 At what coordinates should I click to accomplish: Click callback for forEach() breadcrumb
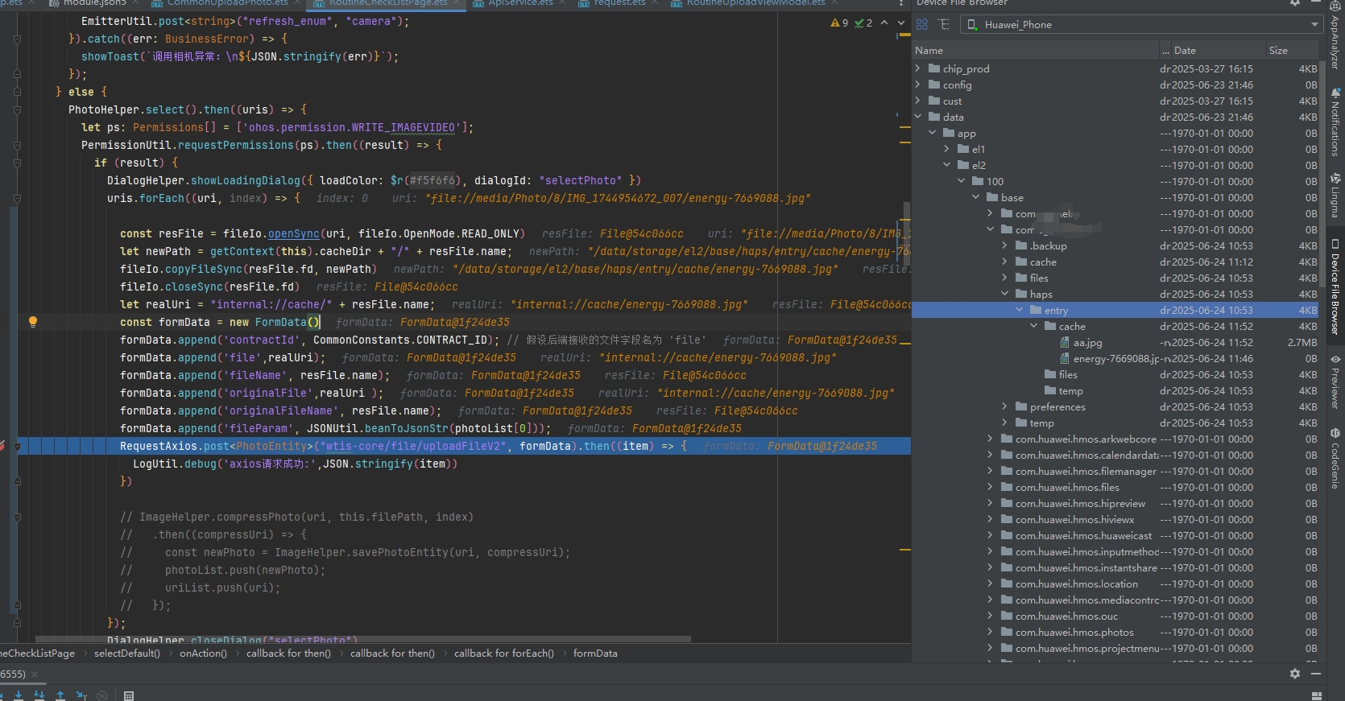click(504, 654)
